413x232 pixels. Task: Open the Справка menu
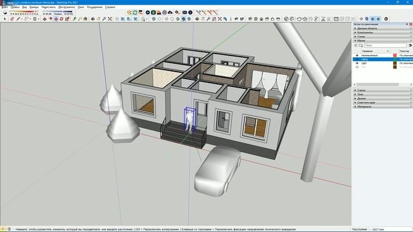coord(110,7)
